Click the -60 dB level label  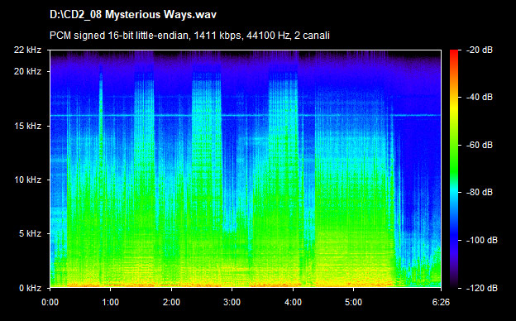pyautogui.click(x=480, y=145)
